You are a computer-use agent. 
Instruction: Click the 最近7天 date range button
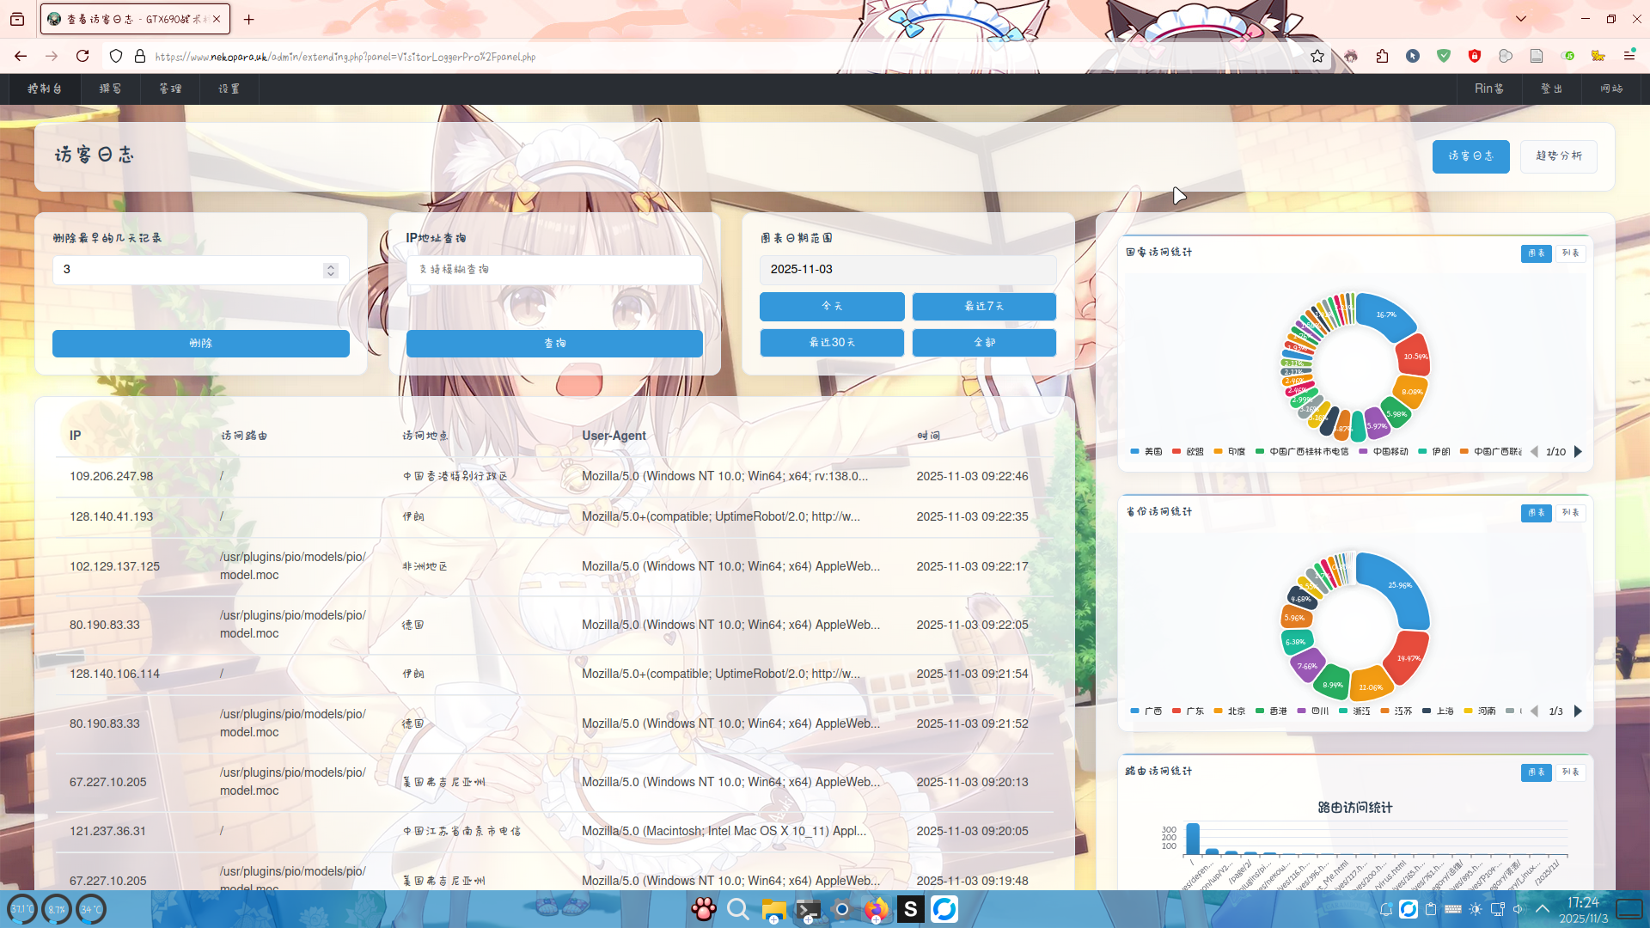(984, 307)
